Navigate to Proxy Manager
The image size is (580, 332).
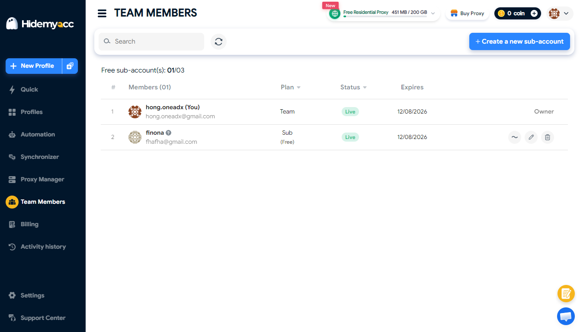pyautogui.click(x=36, y=179)
